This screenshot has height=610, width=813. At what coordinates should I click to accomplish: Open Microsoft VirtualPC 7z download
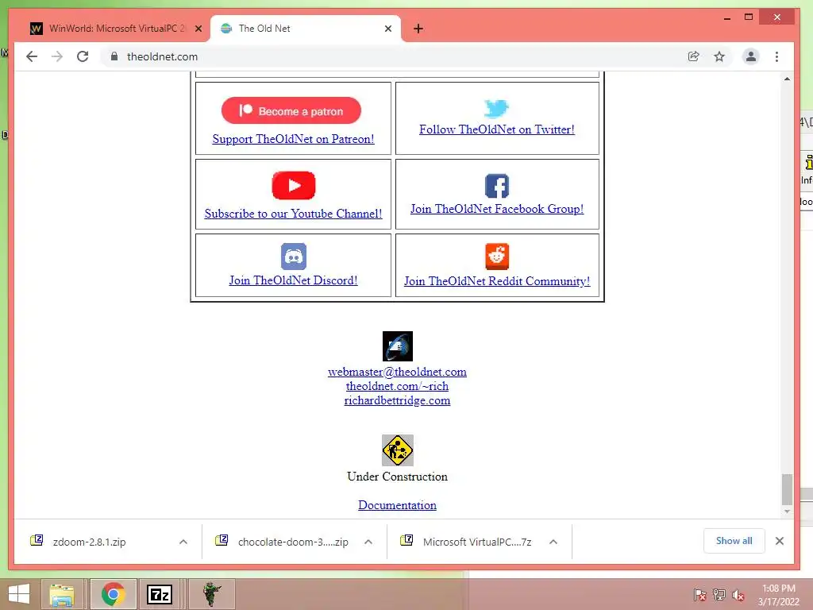click(477, 542)
